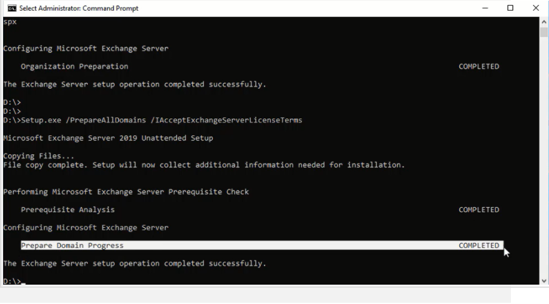This screenshot has width=549, height=304.
Task: Minimize the Command Prompt window
Action: coord(485,8)
